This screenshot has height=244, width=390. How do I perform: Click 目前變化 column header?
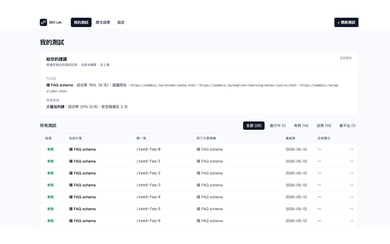coord(324,138)
